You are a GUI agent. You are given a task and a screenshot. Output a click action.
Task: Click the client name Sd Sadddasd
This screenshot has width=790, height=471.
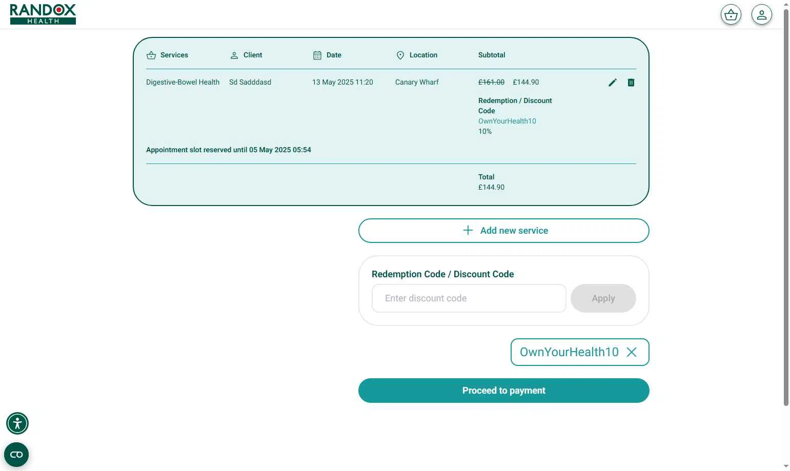(250, 82)
